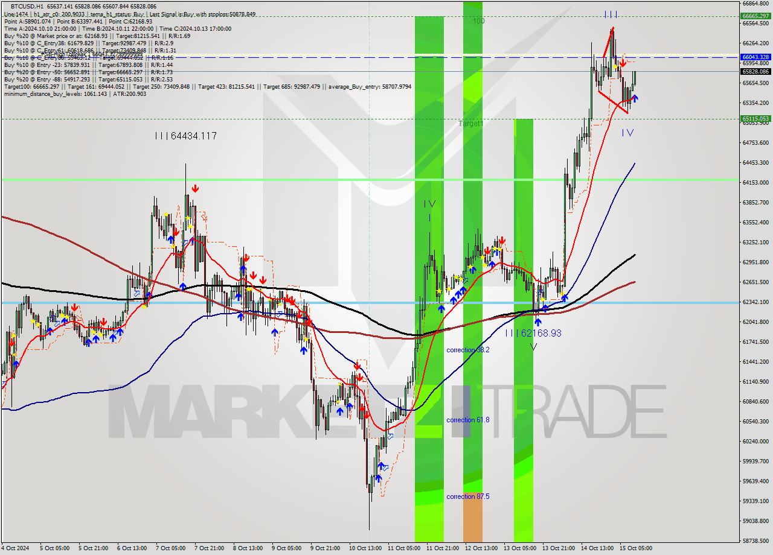
Task: Click the 63852.700 axis price
Action: 755,202
